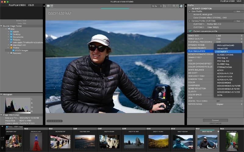The width and height of the screenshot is (244, 152).
Task: Select the forest trail thumbnail
Action: 232,142
